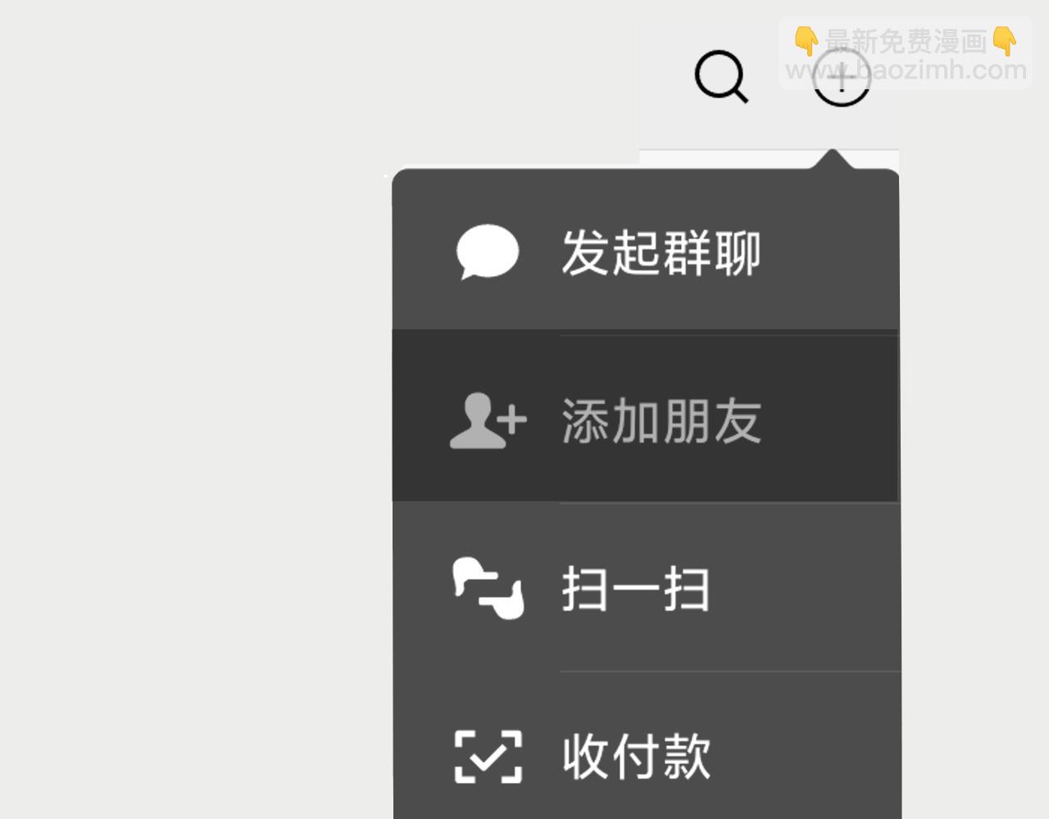Open the www.baozimh.com watermark link
The height and width of the screenshot is (819, 1049).
point(906,70)
